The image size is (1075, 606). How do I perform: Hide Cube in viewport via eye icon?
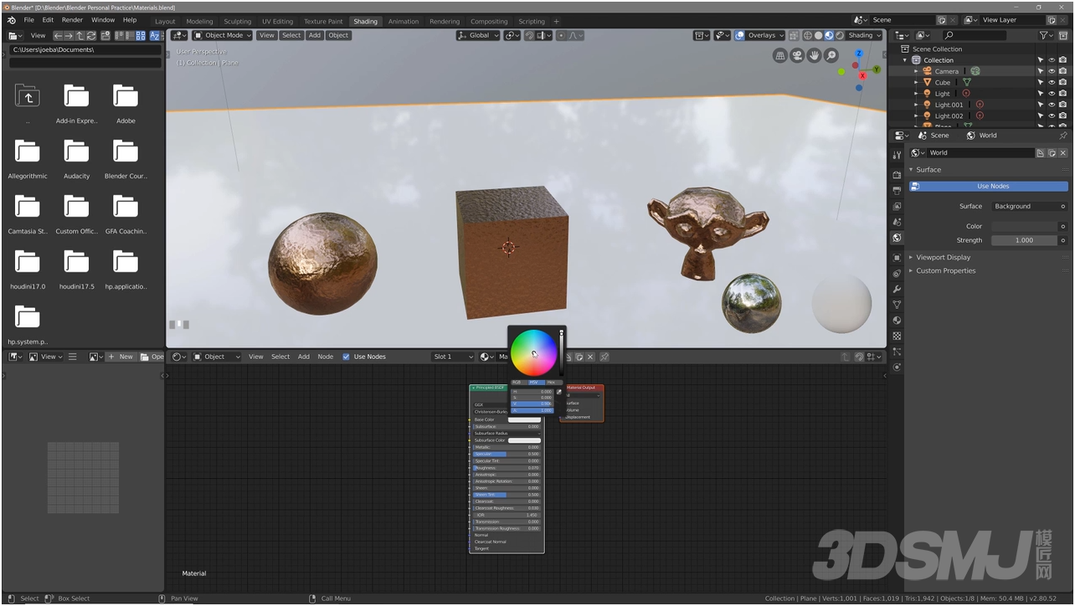(x=1052, y=83)
